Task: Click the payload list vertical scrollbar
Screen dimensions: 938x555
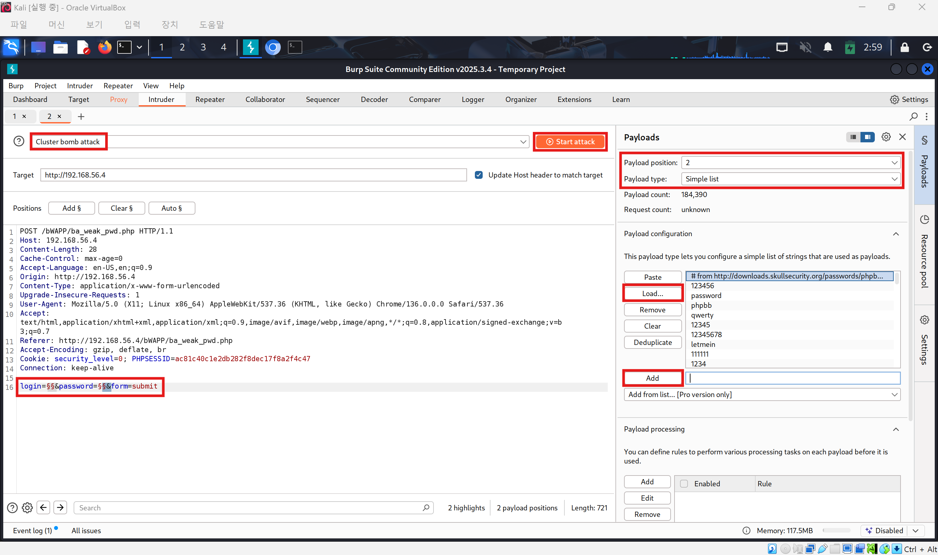Action: click(x=897, y=279)
